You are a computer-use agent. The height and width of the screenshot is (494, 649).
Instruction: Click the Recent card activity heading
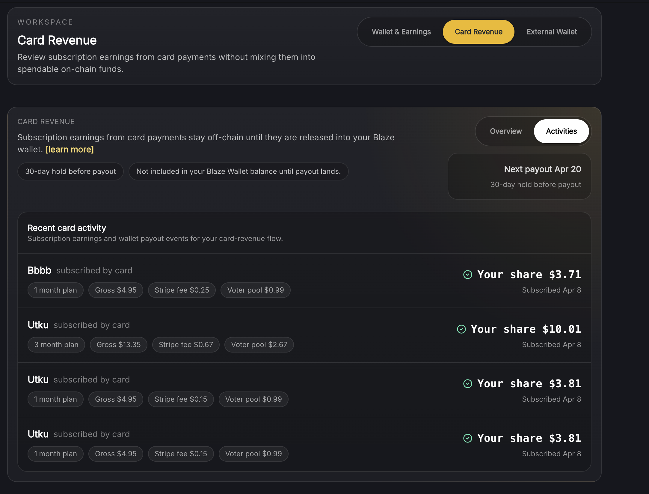pyautogui.click(x=67, y=228)
